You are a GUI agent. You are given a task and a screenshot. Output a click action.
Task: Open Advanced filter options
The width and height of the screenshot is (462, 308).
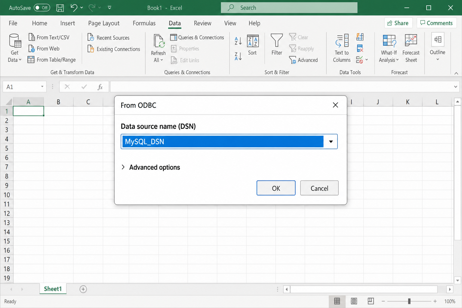pyautogui.click(x=303, y=60)
